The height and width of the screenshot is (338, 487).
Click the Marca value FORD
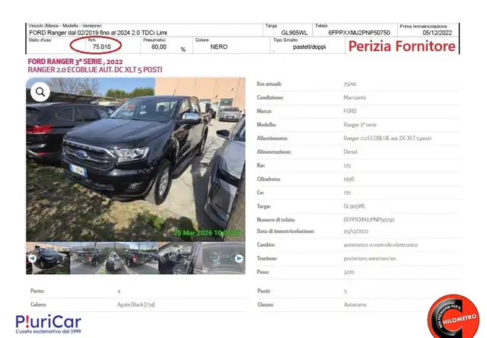pos(350,111)
